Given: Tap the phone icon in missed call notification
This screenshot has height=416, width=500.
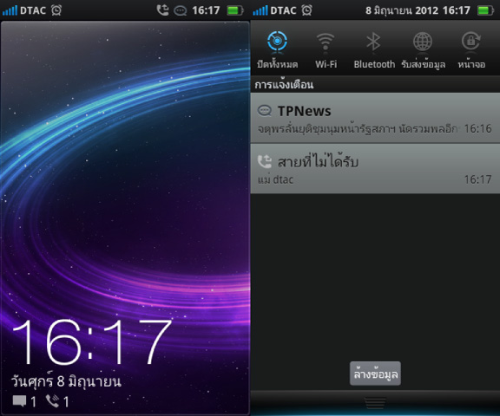Looking at the screenshot, I should pyautogui.click(x=265, y=161).
